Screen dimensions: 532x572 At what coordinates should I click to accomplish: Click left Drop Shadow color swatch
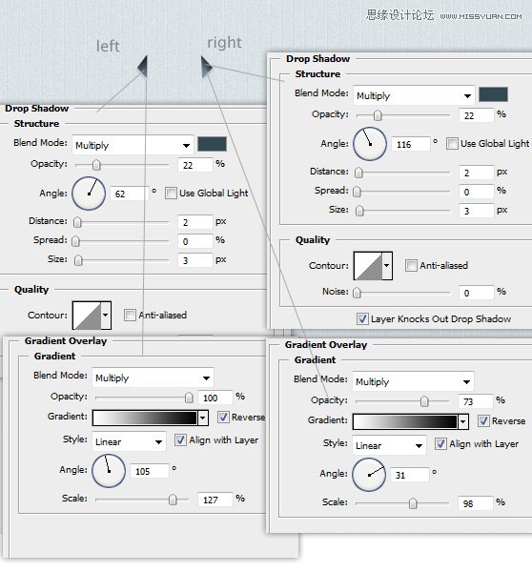212,144
